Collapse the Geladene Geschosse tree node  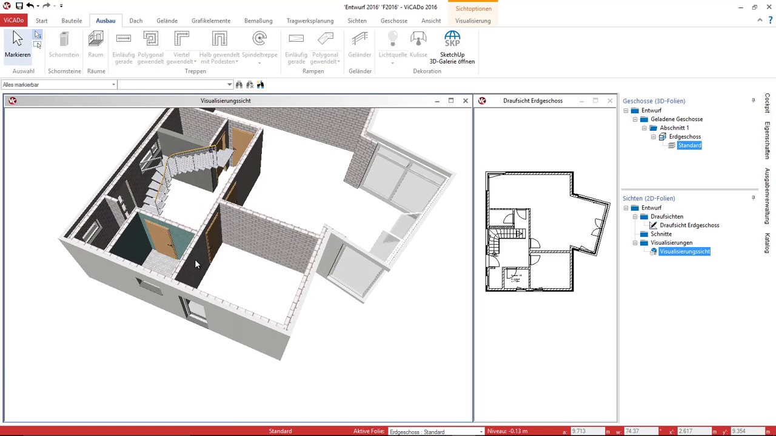coord(635,119)
